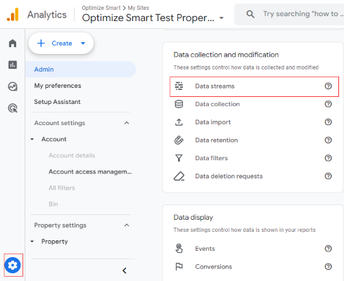Image resolution: width=344 pixels, height=281 pixels.
Task: Open the Data retention link
Action: [x=217, y=140]
